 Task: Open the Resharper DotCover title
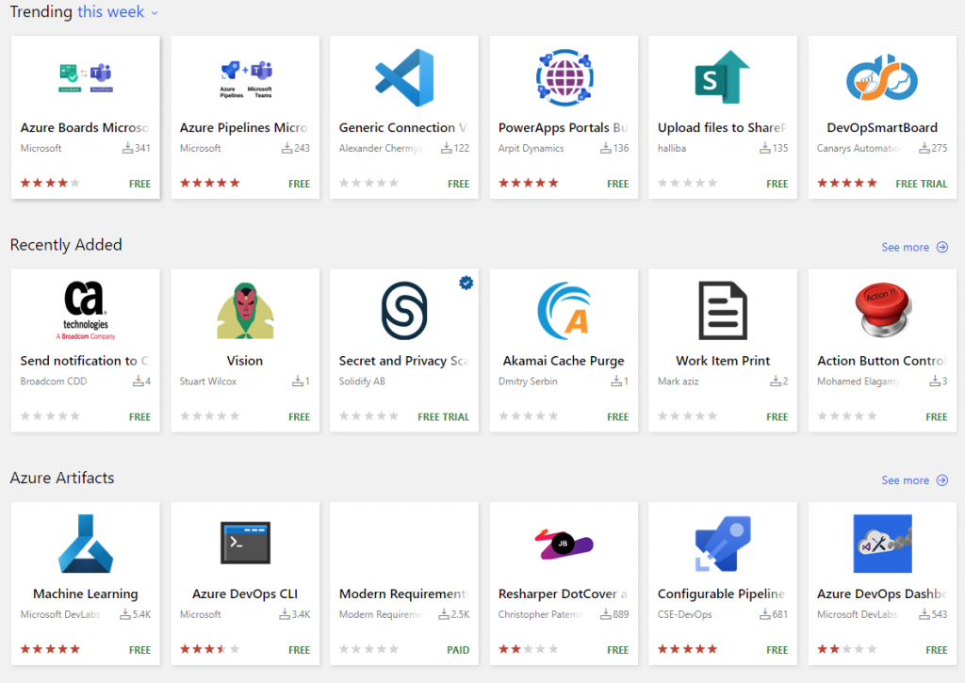point(564,594)
